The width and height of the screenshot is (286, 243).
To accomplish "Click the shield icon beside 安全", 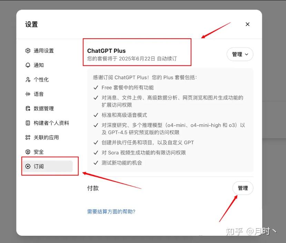I will [28, 152].
